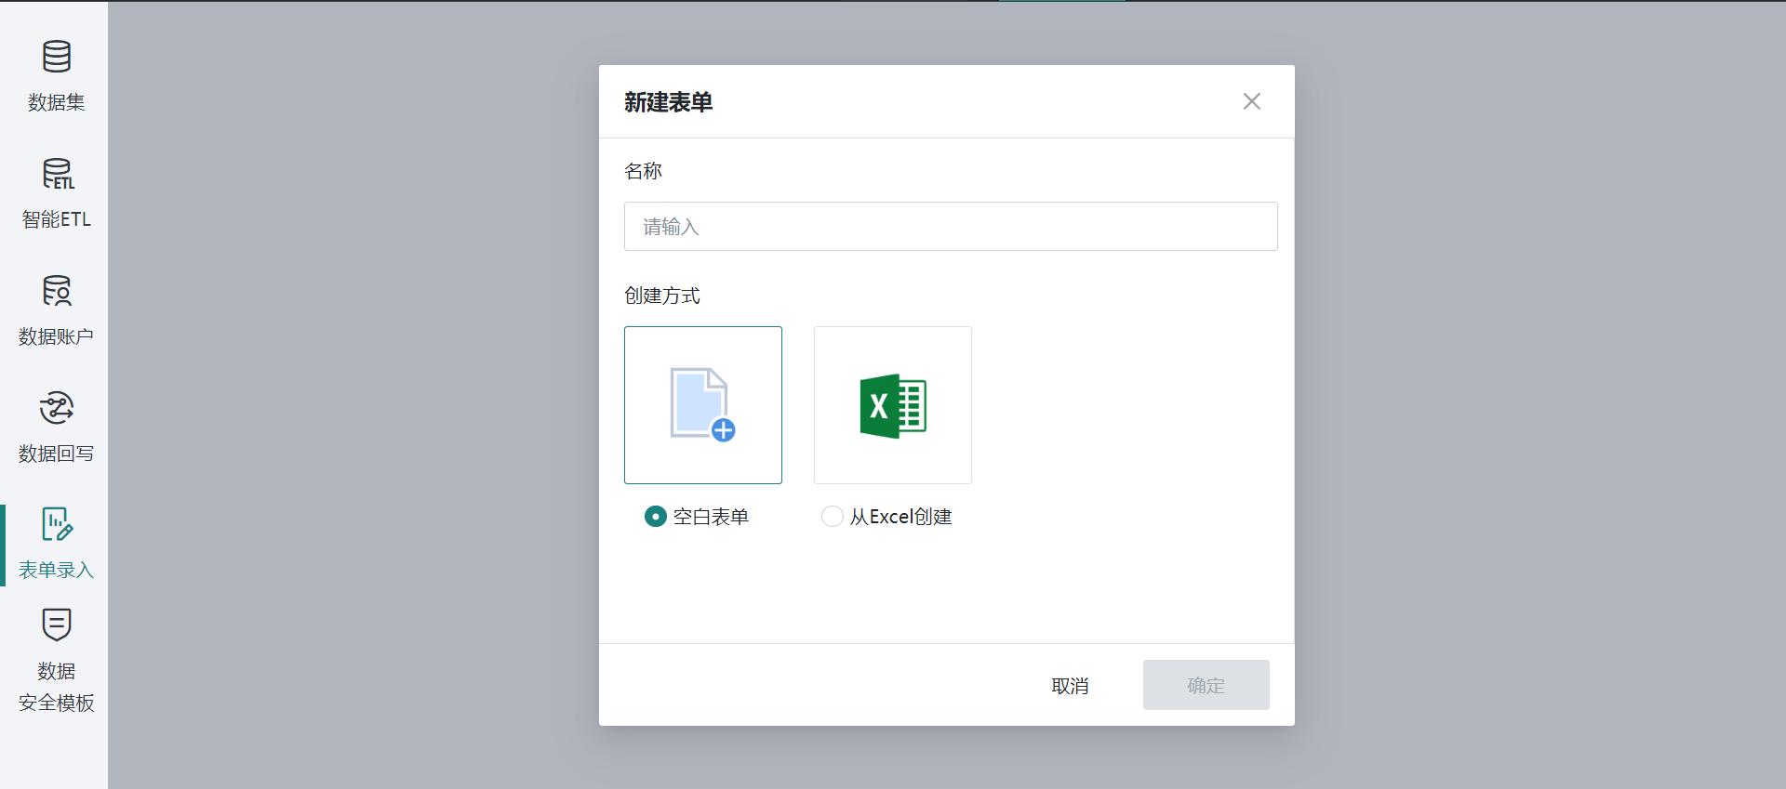This screenshot has height=789, width=1786.
Task: Click the 数据账户 icon in sidebar
Action: pos(56,291)
